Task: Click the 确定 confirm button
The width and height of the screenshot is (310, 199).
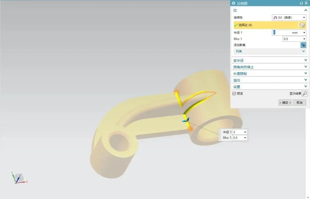Action: click(285, 103)
